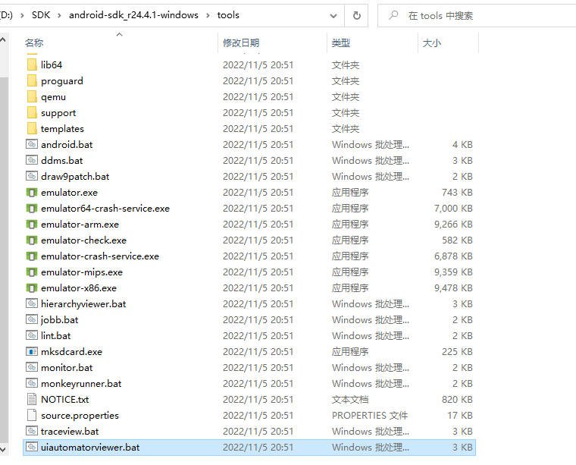Click the navigation pane scroll up arrow
576x465 pixels.
pos(3,39)
